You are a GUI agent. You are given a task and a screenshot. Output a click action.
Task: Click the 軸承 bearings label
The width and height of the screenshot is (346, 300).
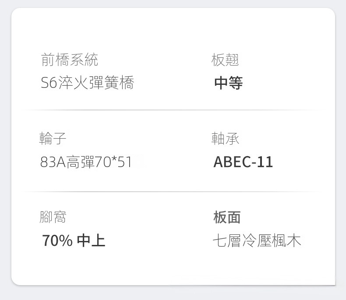click(225, 139)
